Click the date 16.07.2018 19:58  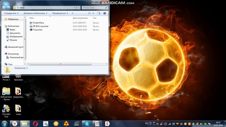click(80, 30)
